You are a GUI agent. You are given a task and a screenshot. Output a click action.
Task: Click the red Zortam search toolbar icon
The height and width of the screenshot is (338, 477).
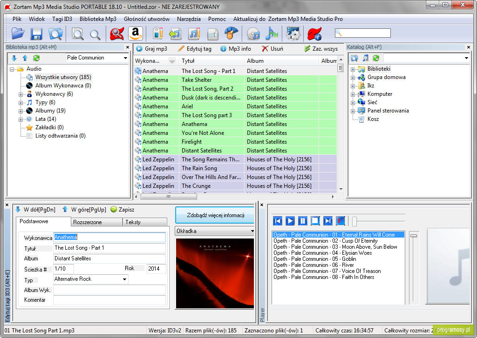(117, 33)
